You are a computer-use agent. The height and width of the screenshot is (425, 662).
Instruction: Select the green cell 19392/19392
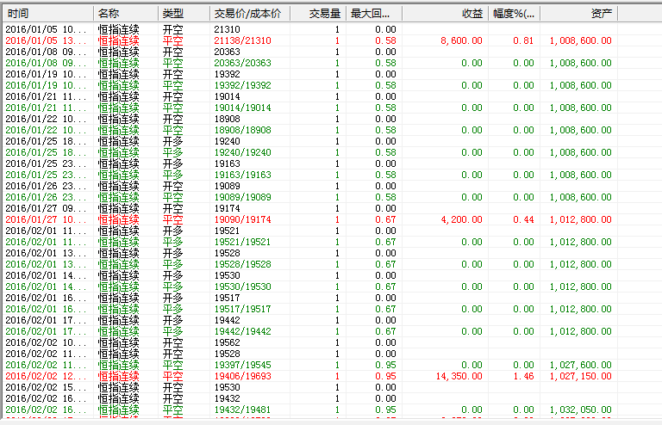click(243, 85)
